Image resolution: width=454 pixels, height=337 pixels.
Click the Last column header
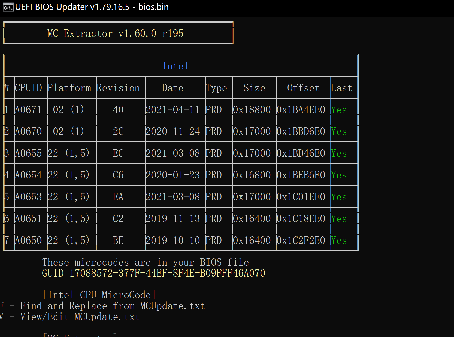(x=341, y=88)
